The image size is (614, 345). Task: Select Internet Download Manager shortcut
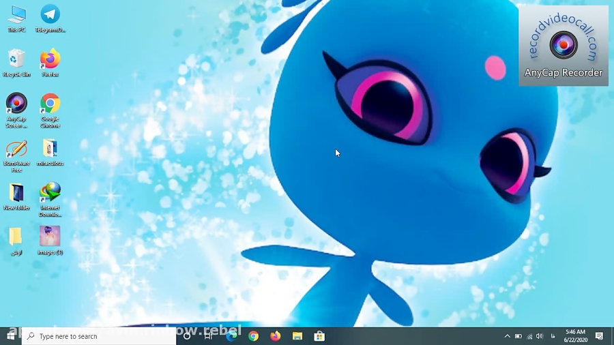(x=50, y=200)
